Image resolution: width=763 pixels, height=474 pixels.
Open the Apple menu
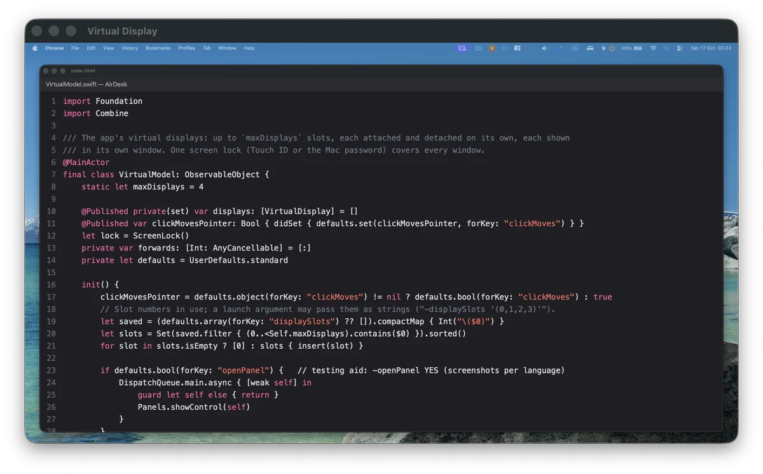pyautogui.click(x=35, y=48)
